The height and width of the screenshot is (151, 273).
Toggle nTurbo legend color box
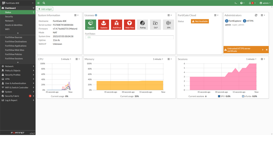pyautogui.click(x=243, y=96)
